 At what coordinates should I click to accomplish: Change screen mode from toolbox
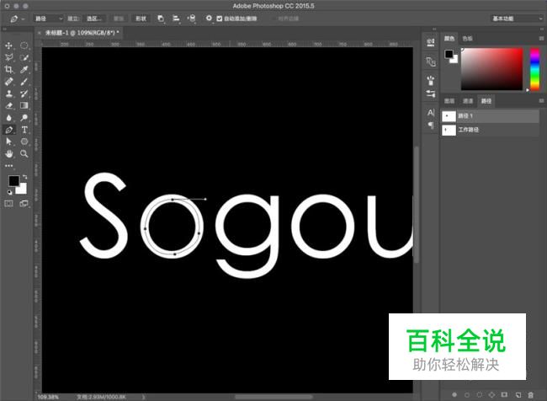click(24, 203)
